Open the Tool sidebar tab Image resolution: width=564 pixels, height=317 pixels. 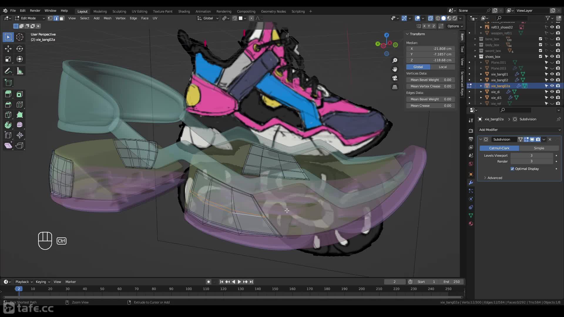click(x=462, y=49)
